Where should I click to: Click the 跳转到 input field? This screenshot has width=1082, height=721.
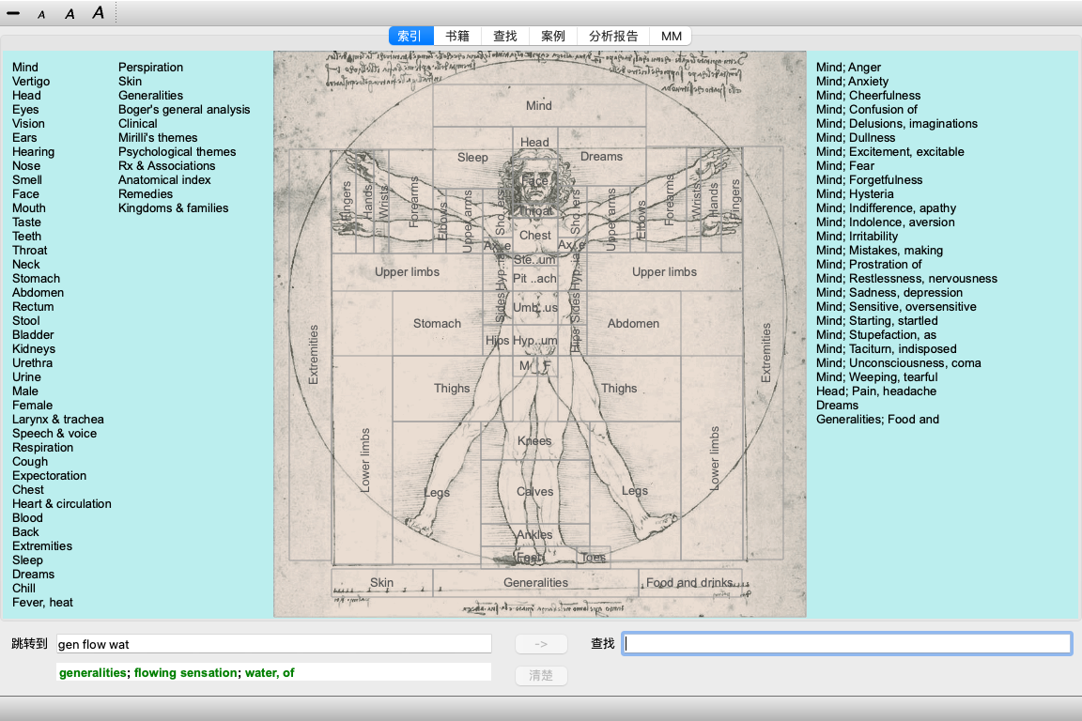tap(273, 644)
